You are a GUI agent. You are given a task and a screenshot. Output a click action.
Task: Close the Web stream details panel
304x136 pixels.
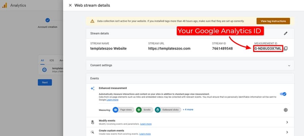coord(70,5)
